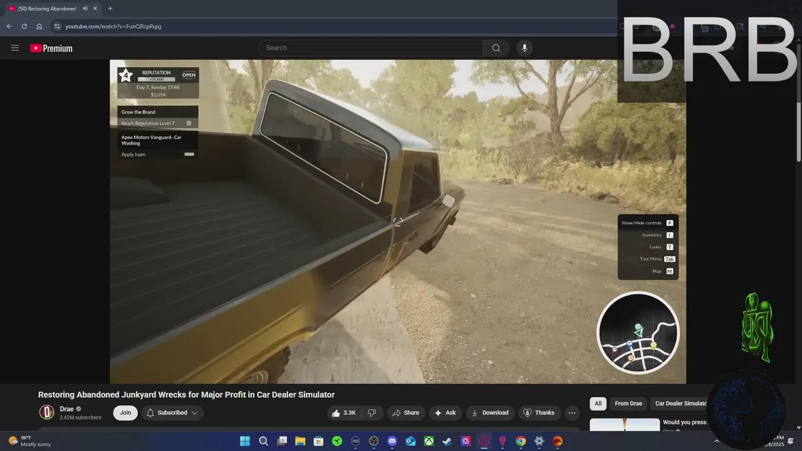Open Microsoft Store from taskbar
This screenshot has width=802, height=451.
pos(319,441)
